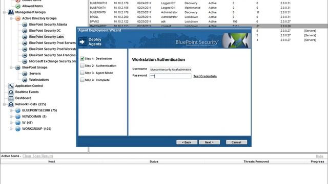
Task: Click the BluePoint Security DC group icon
Action: [x=25, y=31]
